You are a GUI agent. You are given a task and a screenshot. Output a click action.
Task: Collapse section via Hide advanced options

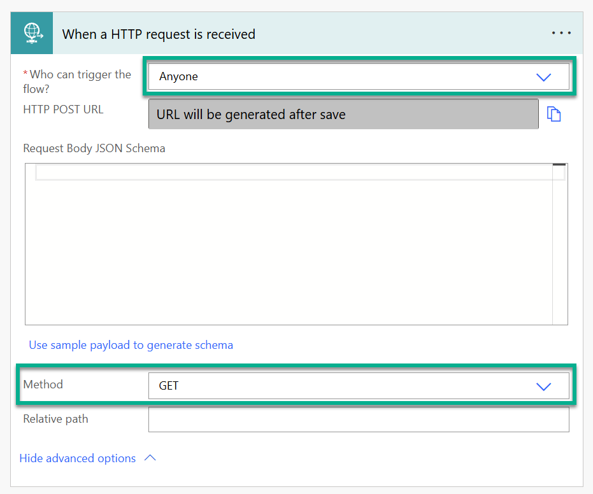click(78, 458)
